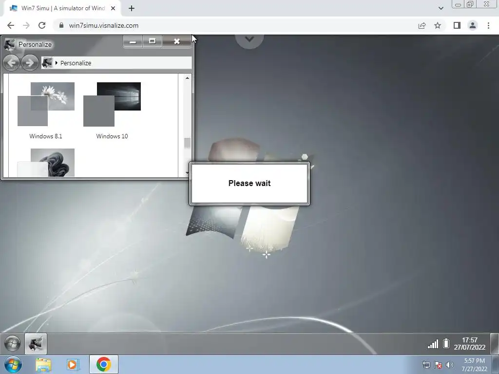Select the Windows 10 theme thumbnail
Viewport: 499px width, 374px height.
click(112, 104)
